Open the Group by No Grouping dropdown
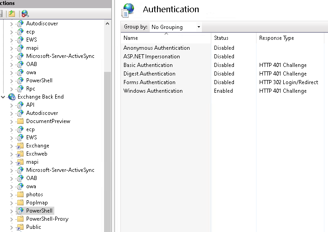 tap(176, 27)
